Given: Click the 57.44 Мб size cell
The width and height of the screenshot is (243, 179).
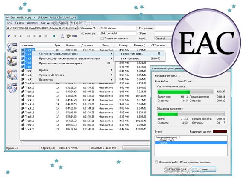Looking at the screenshot, I should coord(124,129).
